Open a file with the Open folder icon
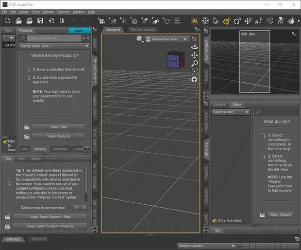Viewport: 301px width, 250px height. 18,20
